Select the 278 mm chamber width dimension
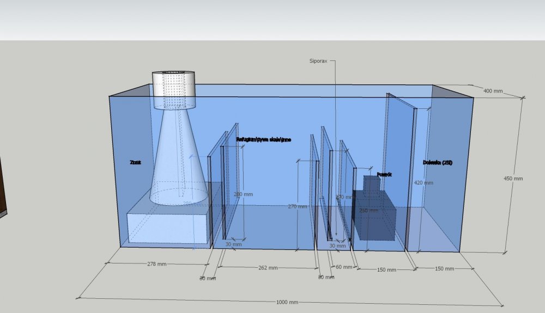 (157, 264)
